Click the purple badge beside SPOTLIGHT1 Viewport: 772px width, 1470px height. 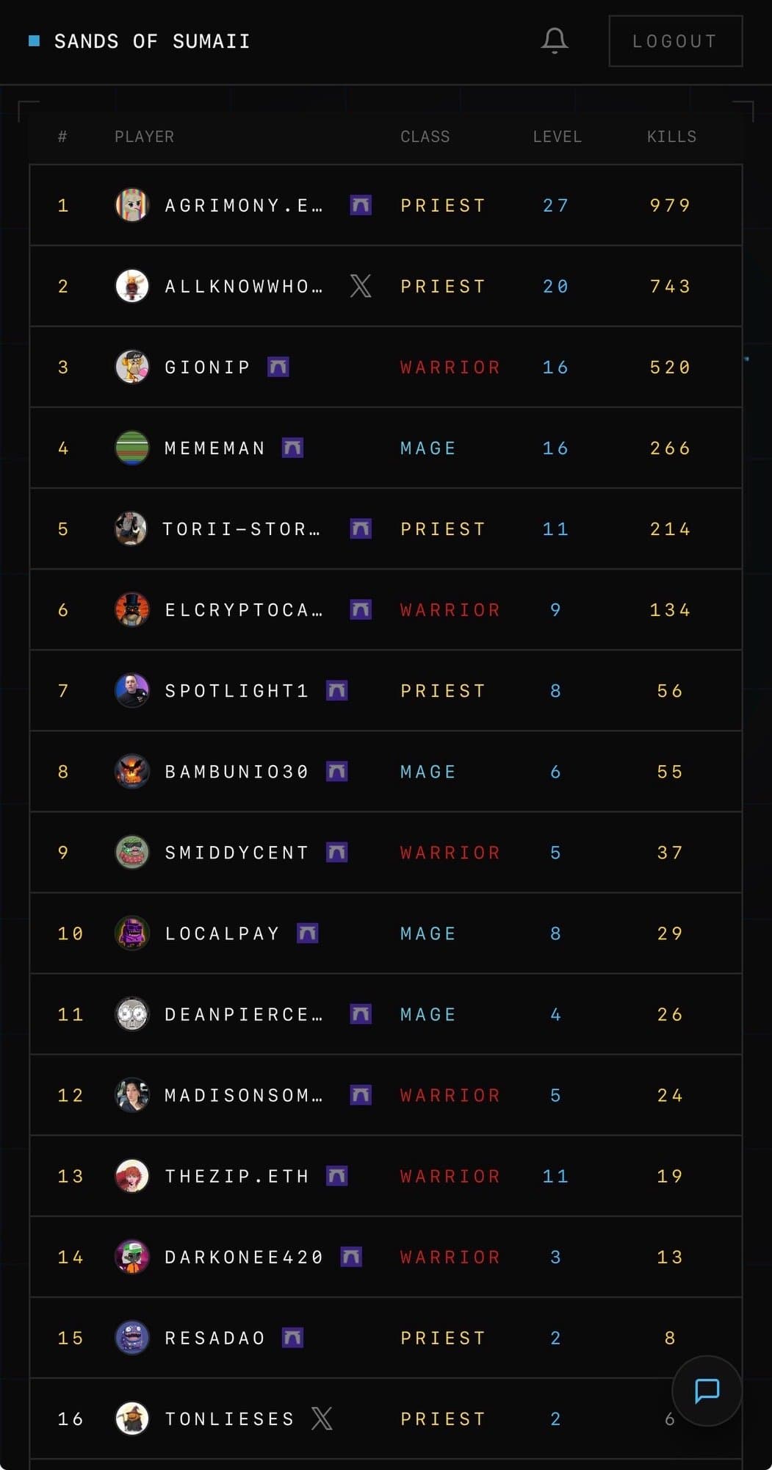pos(336,691)
